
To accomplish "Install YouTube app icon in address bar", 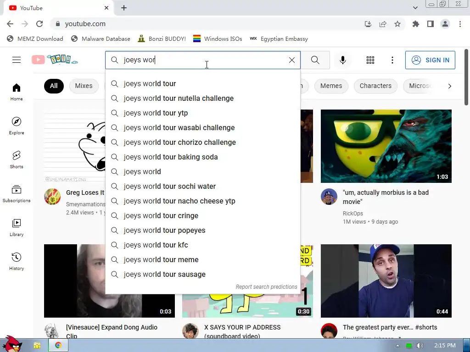I will pos(368,24).
